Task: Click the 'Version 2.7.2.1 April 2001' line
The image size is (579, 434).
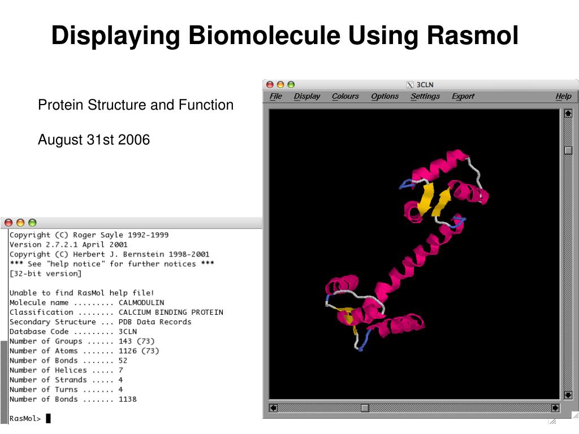Action: 68,245
